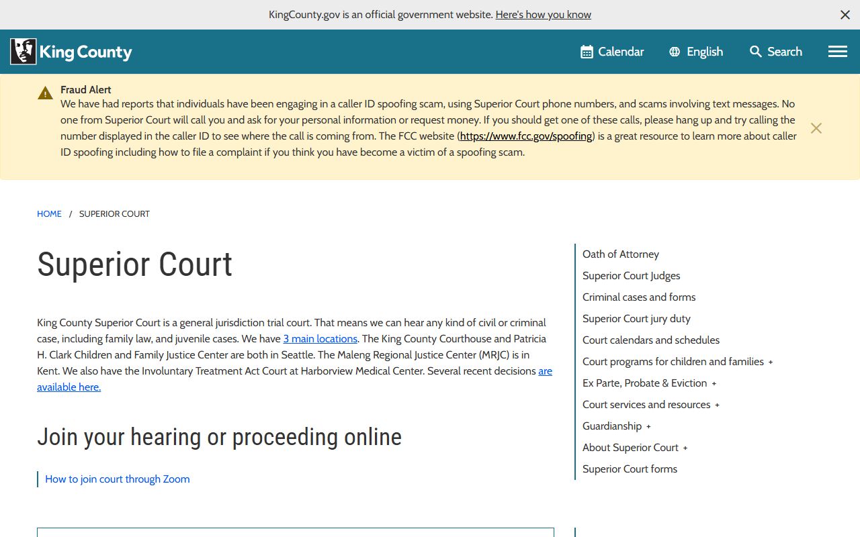Close the official government website banner
860x537 pixels.
pyautogui.click(x=845, y=15)
